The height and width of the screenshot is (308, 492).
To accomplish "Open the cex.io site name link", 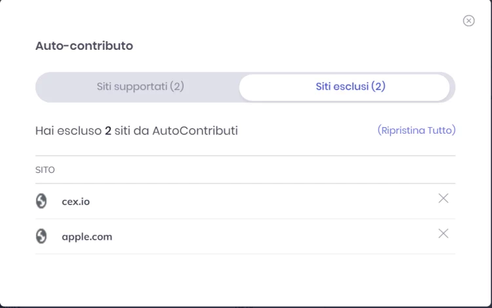I will (75, 201).
